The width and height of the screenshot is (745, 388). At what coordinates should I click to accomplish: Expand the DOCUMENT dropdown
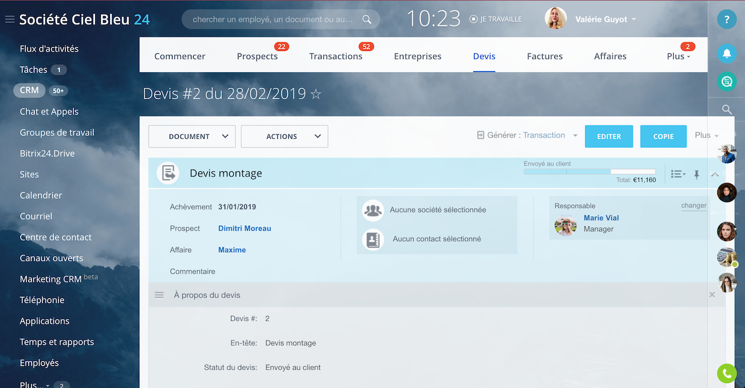[192, 136]
